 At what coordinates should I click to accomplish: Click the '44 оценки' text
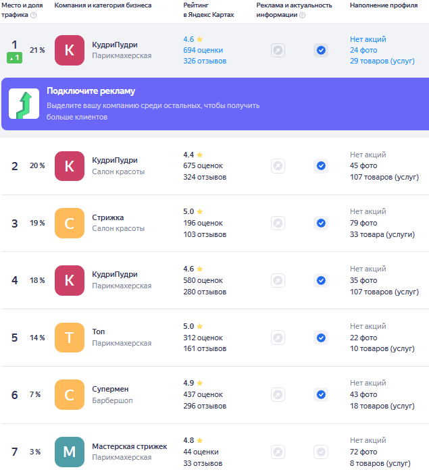[201, 452]
